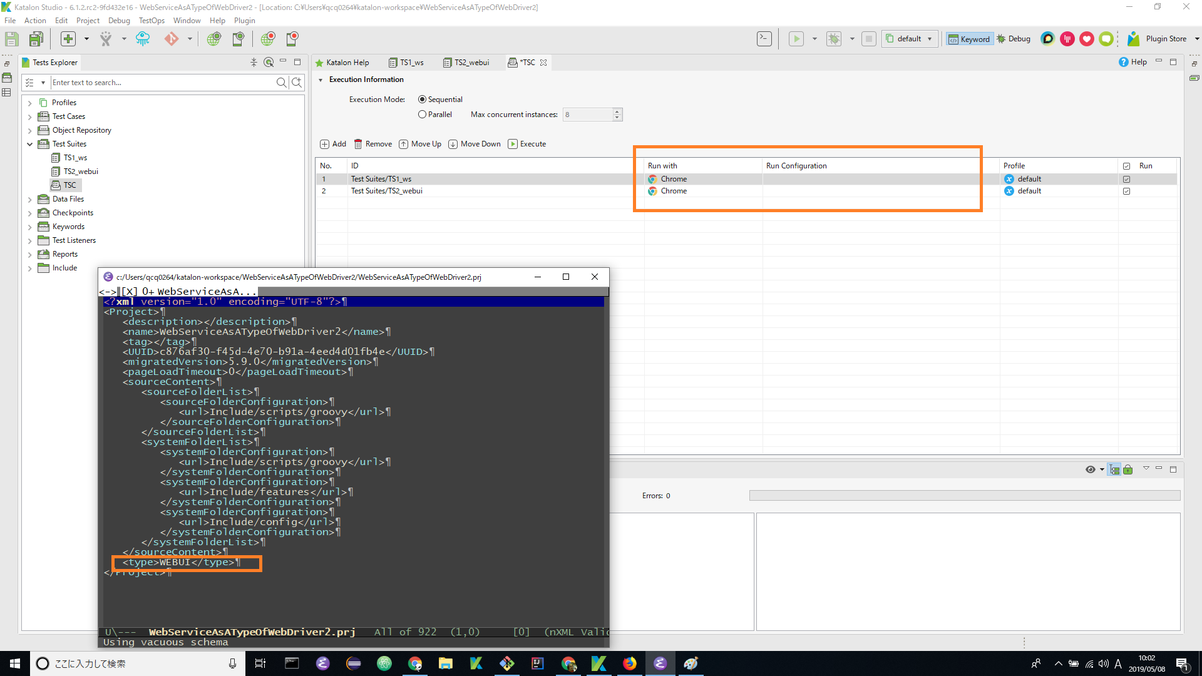The height and width of the screenshot is (676, 1202).
Task: Open the TestOps menu
Action: tap(152, 21)
